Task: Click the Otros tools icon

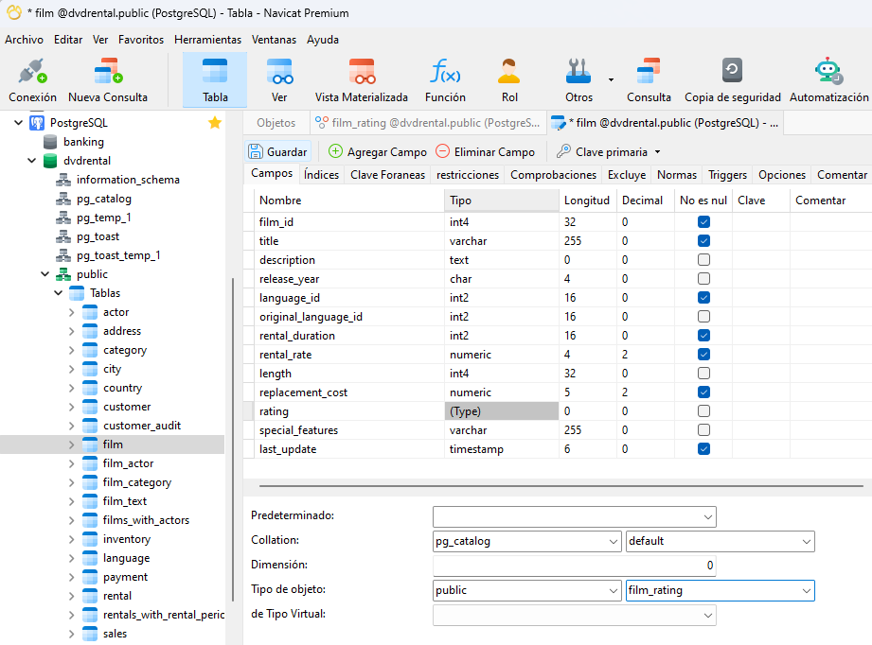Action: tap(578, 72)
